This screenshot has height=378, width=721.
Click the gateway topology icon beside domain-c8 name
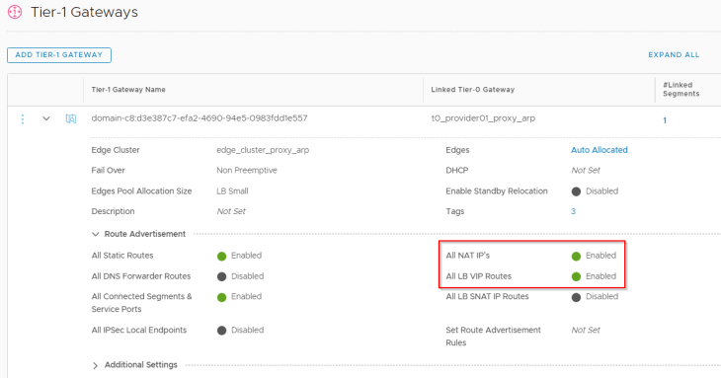pos(71,119)
